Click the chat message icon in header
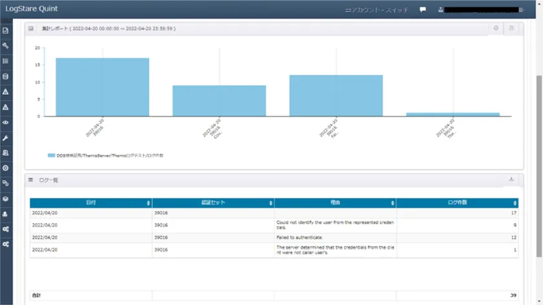Viewport: 543px width, 305px height. click(x=423, y=10)
